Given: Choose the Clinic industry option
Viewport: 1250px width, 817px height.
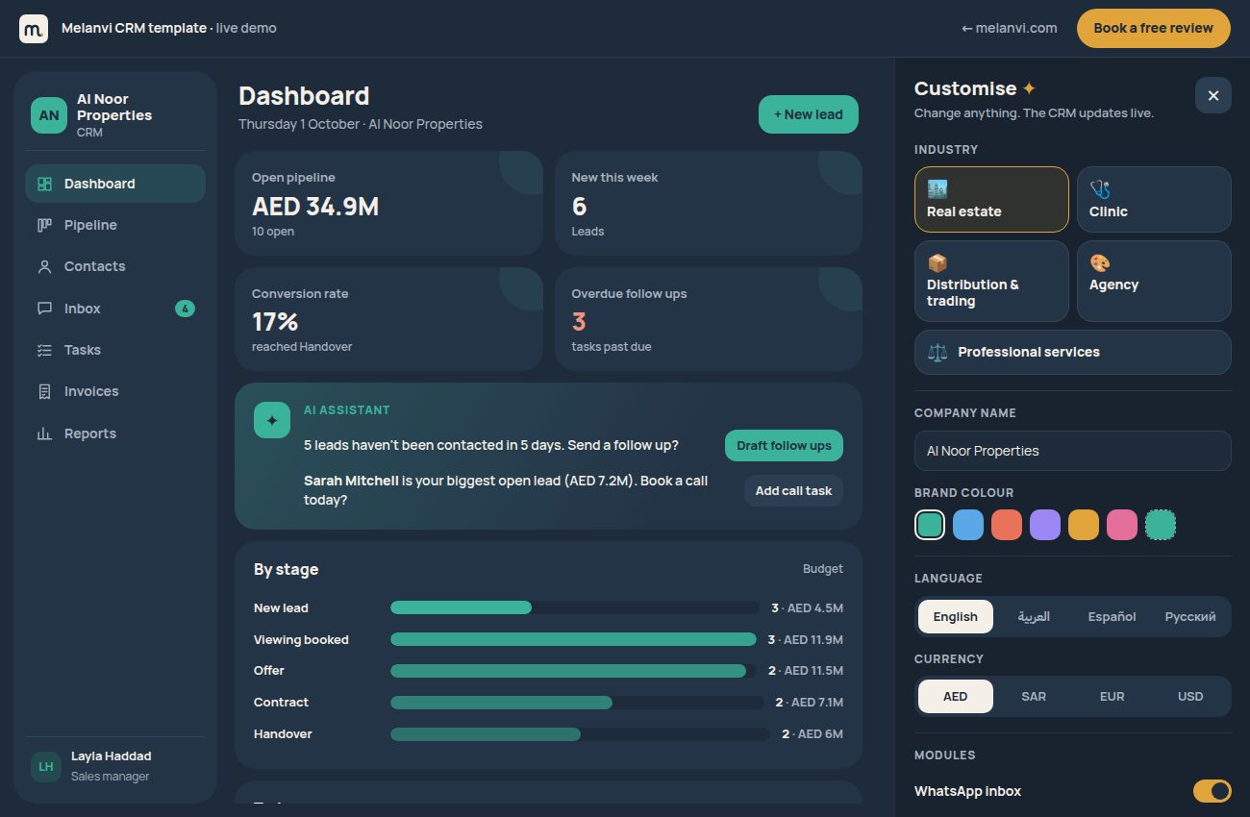Looking at the screenshot, I should click(1154, 199).
